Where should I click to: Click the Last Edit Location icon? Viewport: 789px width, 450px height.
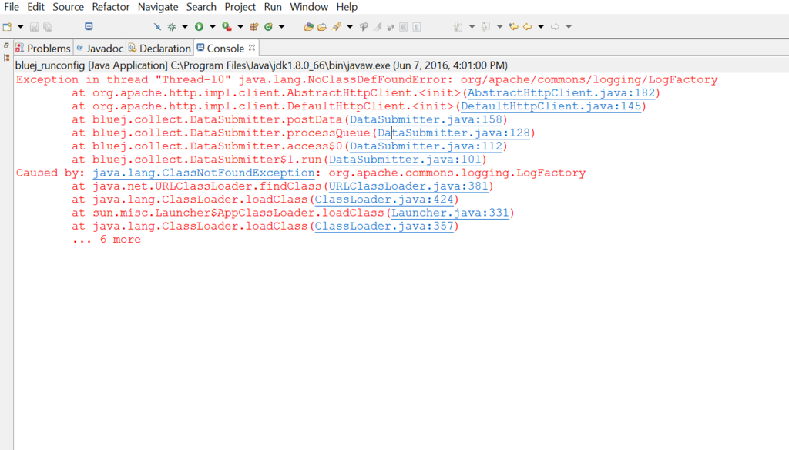point(513,27)
